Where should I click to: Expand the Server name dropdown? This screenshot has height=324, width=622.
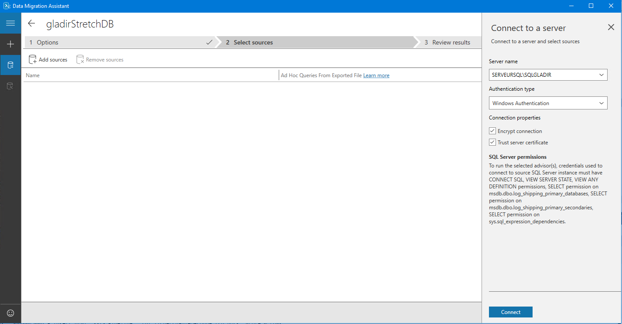click(x=601, y=75)
